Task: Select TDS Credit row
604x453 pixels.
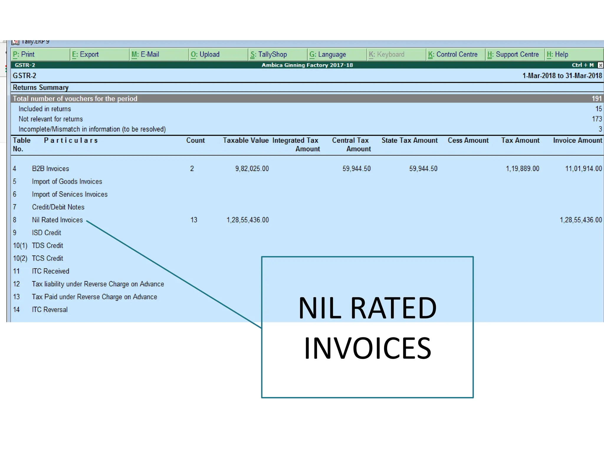Action: click(307, 246)
